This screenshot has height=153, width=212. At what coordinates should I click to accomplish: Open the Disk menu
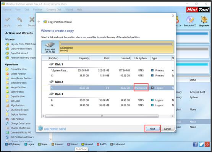(x=27, y=10)
